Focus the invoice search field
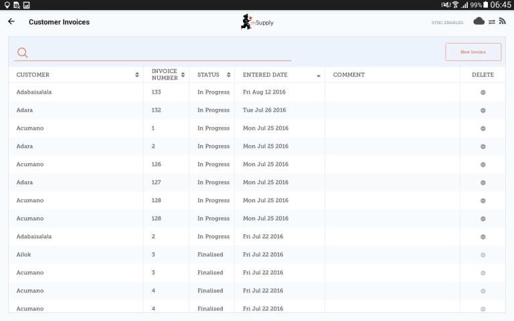The height and width of the screenshot is (321, 514). [161, 53]
